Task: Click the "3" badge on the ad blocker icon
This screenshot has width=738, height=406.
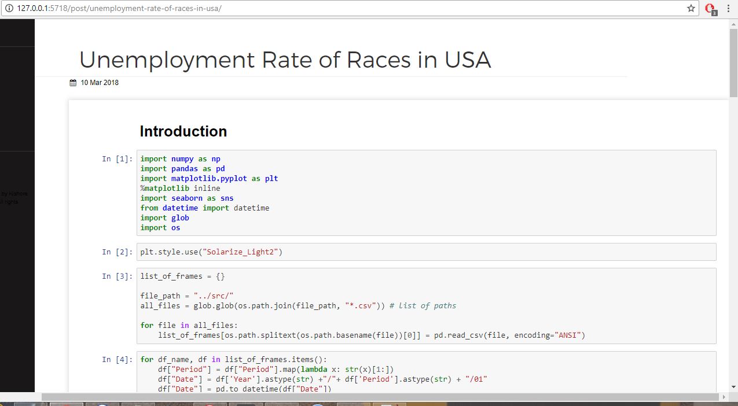Action: 714,12
